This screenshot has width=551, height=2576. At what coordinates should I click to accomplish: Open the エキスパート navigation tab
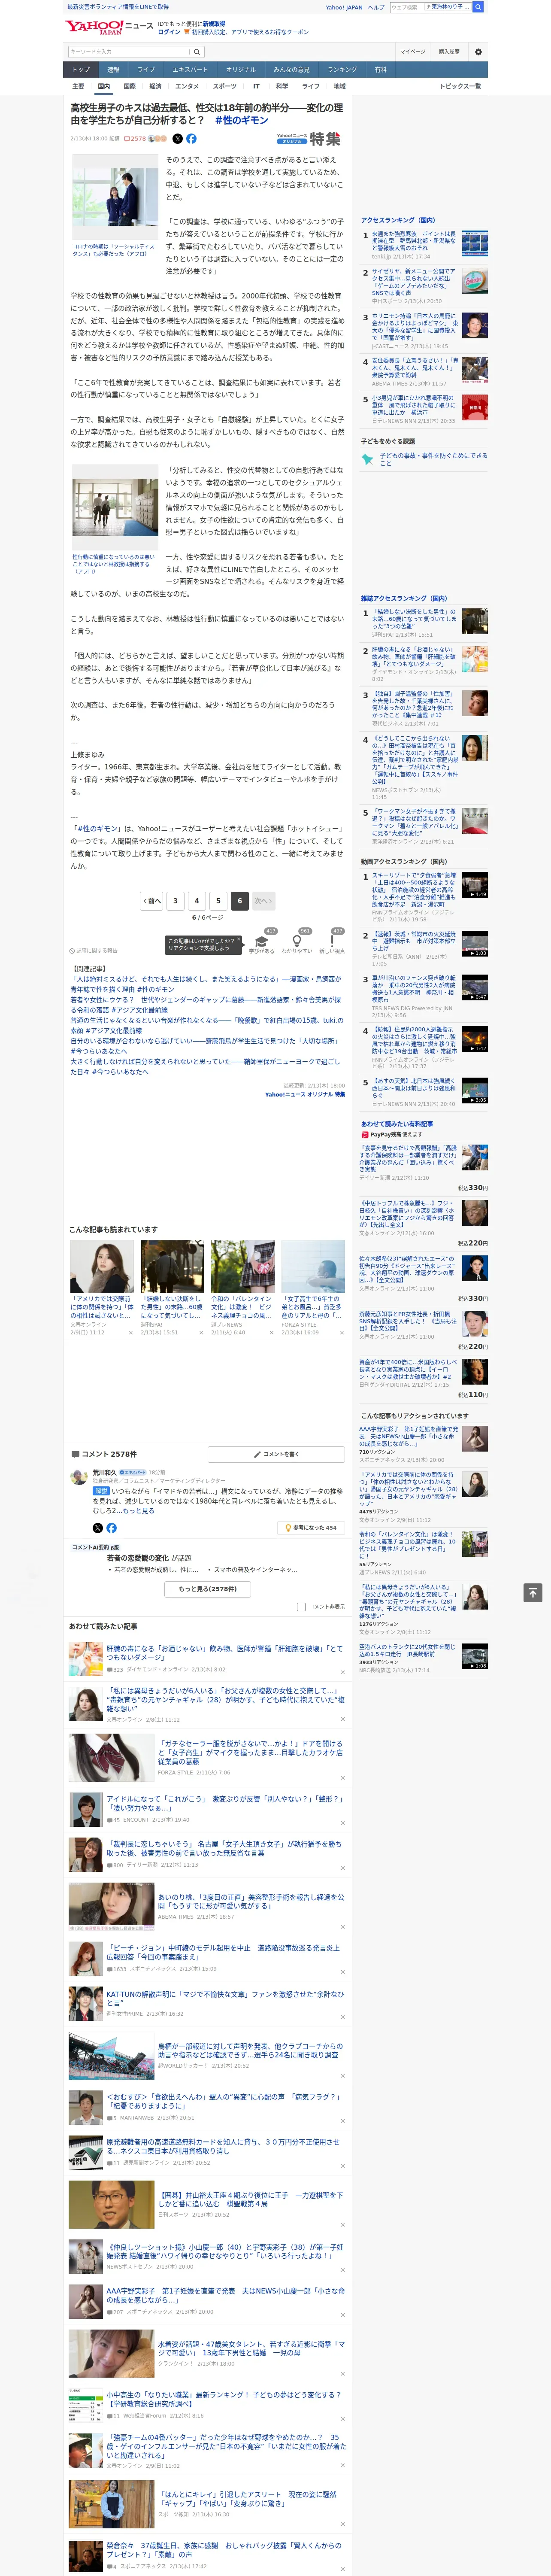point(190,70)
